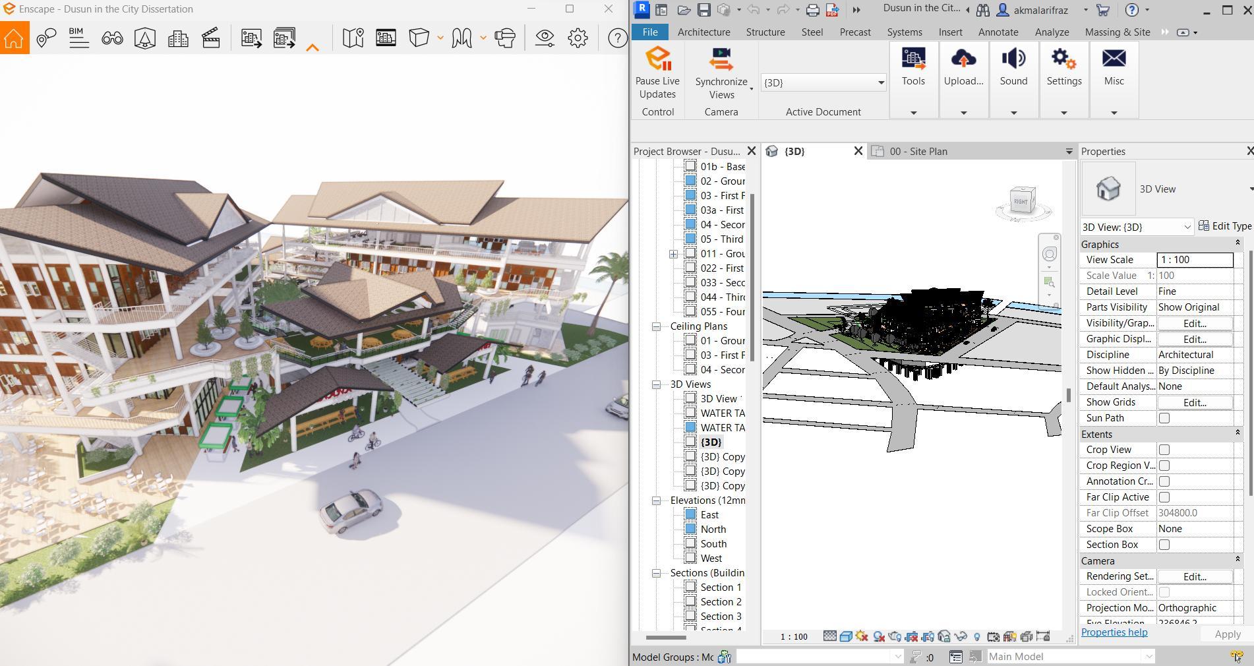Open Enscape general settings gear icon

coord(578,38)
